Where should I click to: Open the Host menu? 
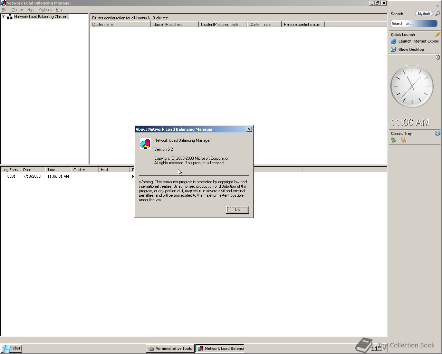(x=31, y=10)
